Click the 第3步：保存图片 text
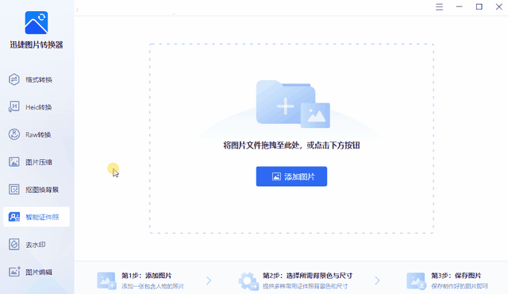The width and height of the screenshot is (508, 294). click(456, 276)
